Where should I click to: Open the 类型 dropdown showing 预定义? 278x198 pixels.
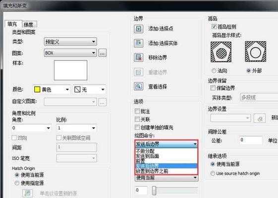click(70, 42)
